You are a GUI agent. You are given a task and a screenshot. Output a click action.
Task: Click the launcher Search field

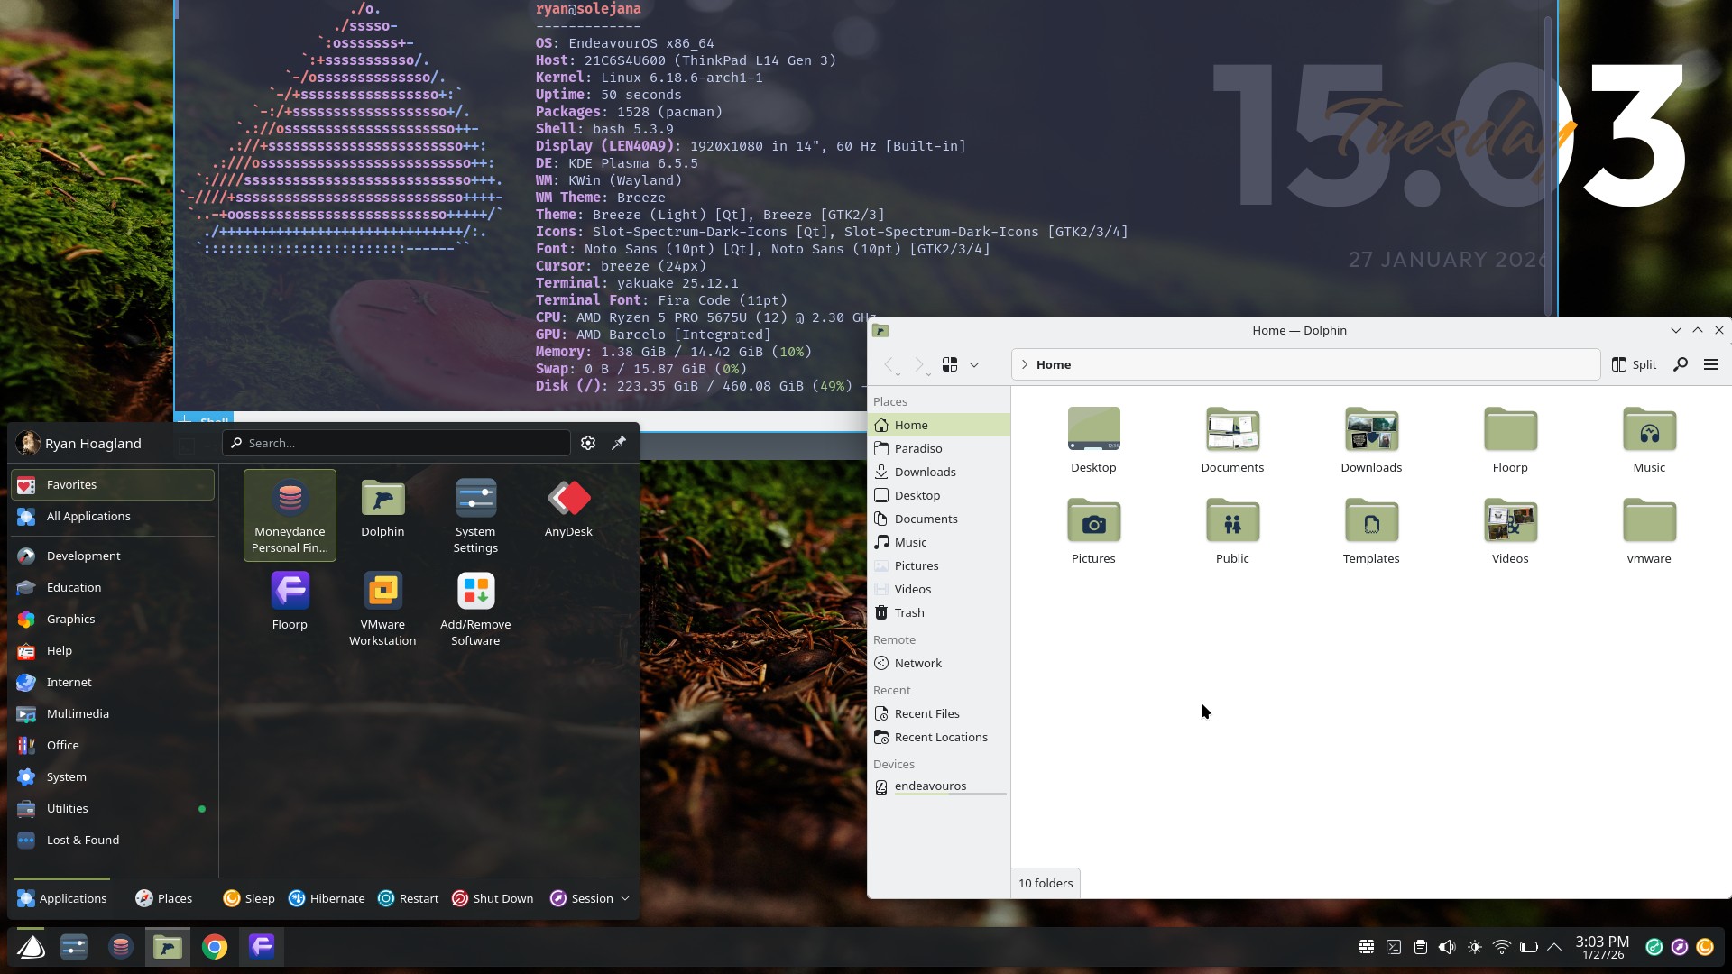click(x=397, y=443)
